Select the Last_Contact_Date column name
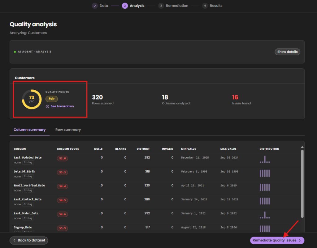This screenshot has width=317, height=248. (x=28, y=199)
